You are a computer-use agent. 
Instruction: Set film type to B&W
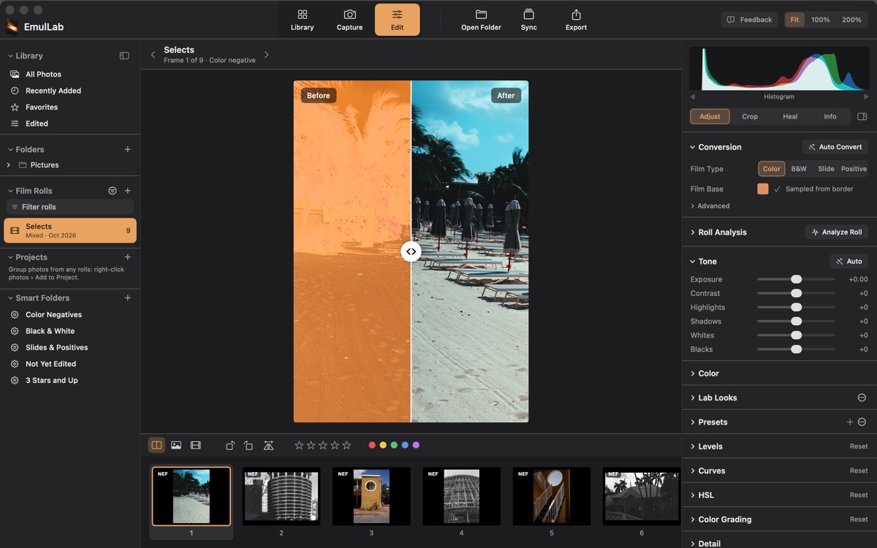click(799, 169)
